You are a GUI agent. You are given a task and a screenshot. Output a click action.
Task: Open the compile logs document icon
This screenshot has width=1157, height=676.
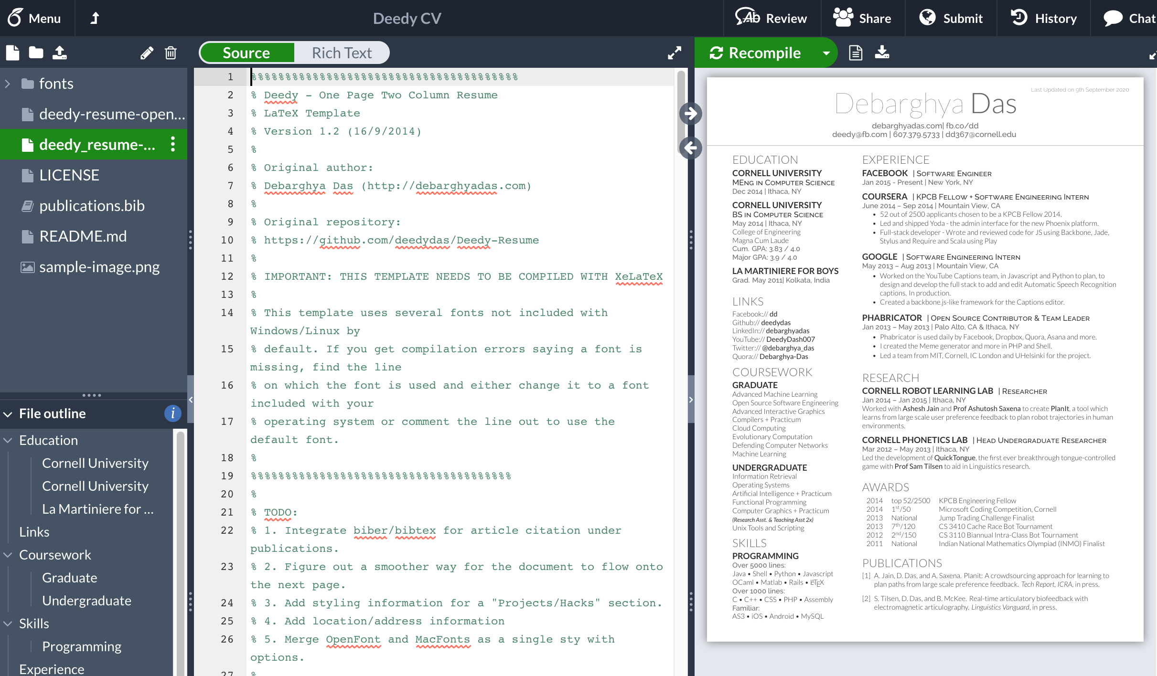tap(856, 53)
